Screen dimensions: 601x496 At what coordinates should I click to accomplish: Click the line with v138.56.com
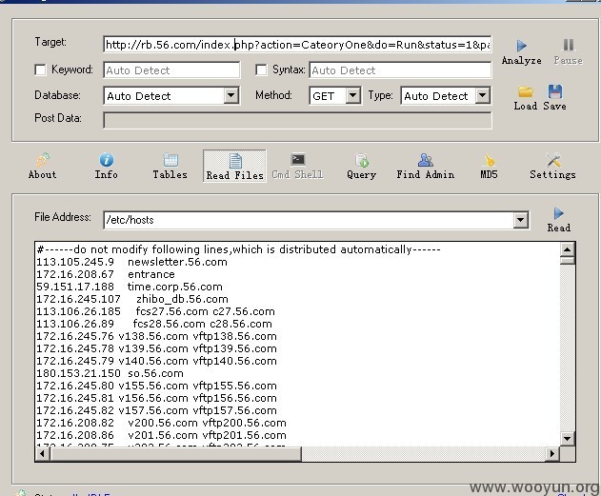coord(156,336)
